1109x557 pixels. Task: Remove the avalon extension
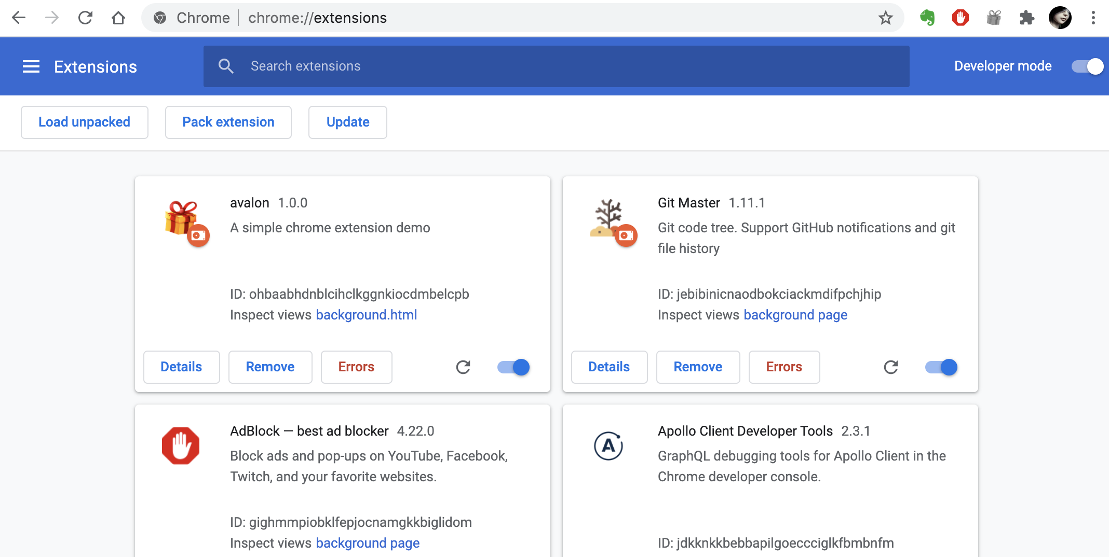click(x=270, y=367)
